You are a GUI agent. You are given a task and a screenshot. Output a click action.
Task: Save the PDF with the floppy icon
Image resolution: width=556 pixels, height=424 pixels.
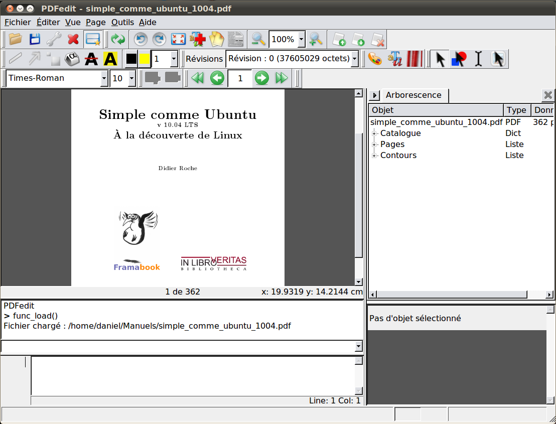(35, 39)
